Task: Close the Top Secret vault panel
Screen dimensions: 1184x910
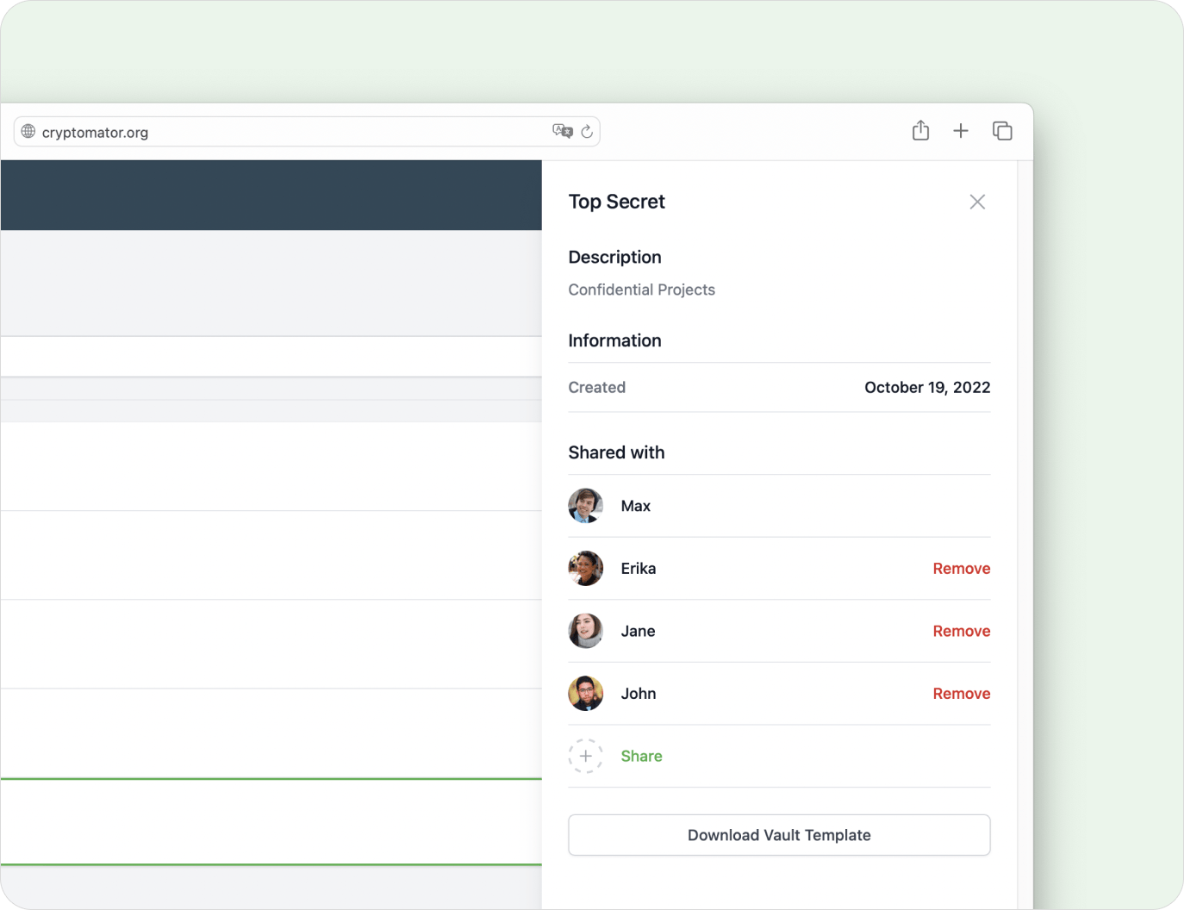Action: coord(977,201)
